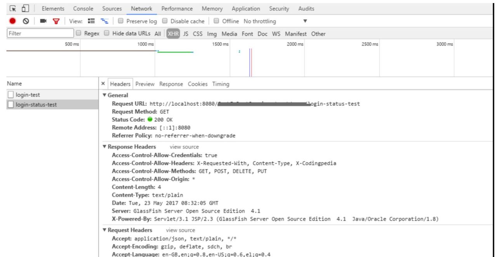
Task: Click view source beside Request Headers
Action: point(181,230)
